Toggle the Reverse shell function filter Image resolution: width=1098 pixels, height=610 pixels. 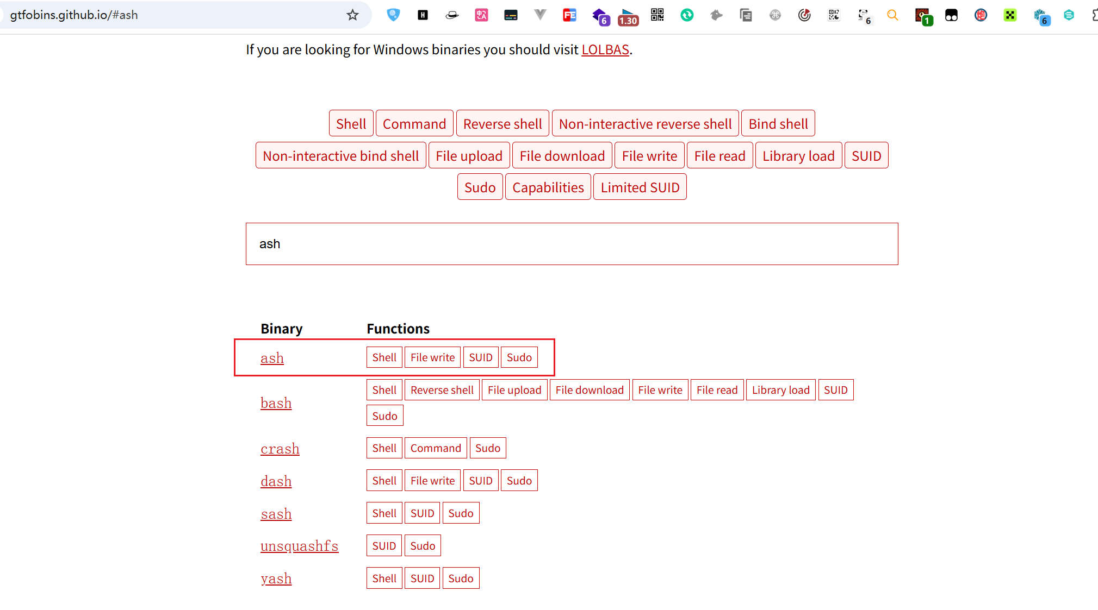coord(503,124)
